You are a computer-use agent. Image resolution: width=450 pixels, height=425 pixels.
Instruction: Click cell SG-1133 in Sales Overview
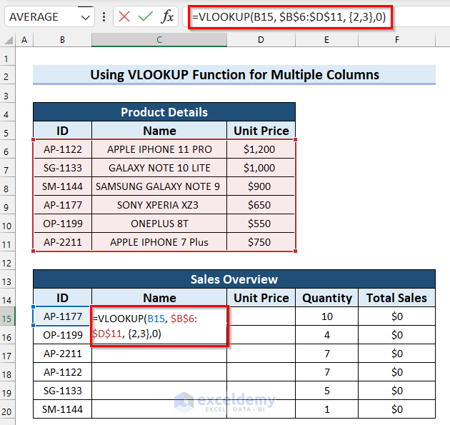tap(63, 391)
